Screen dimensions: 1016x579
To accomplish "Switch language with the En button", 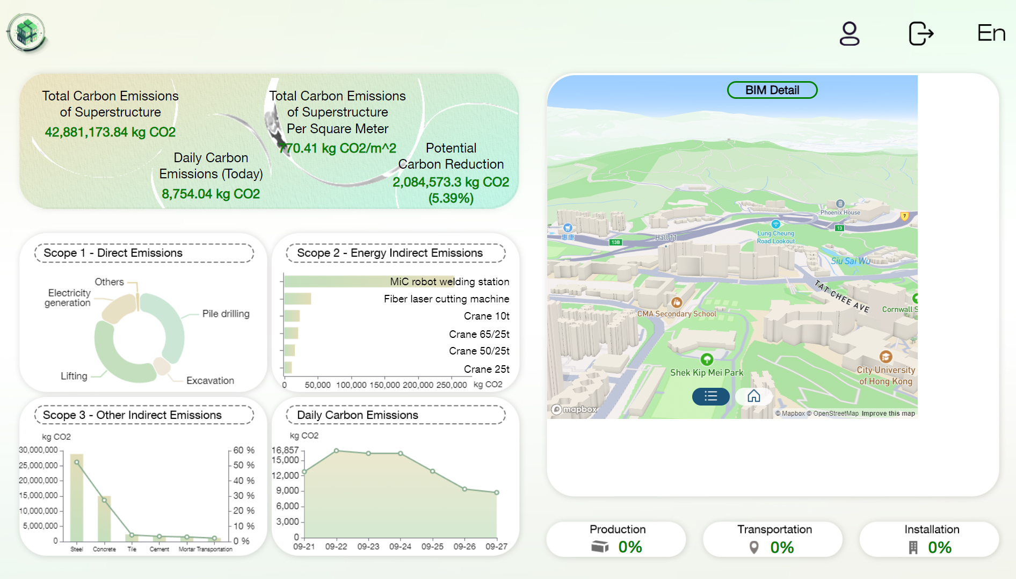I will (x=991, y=33).
